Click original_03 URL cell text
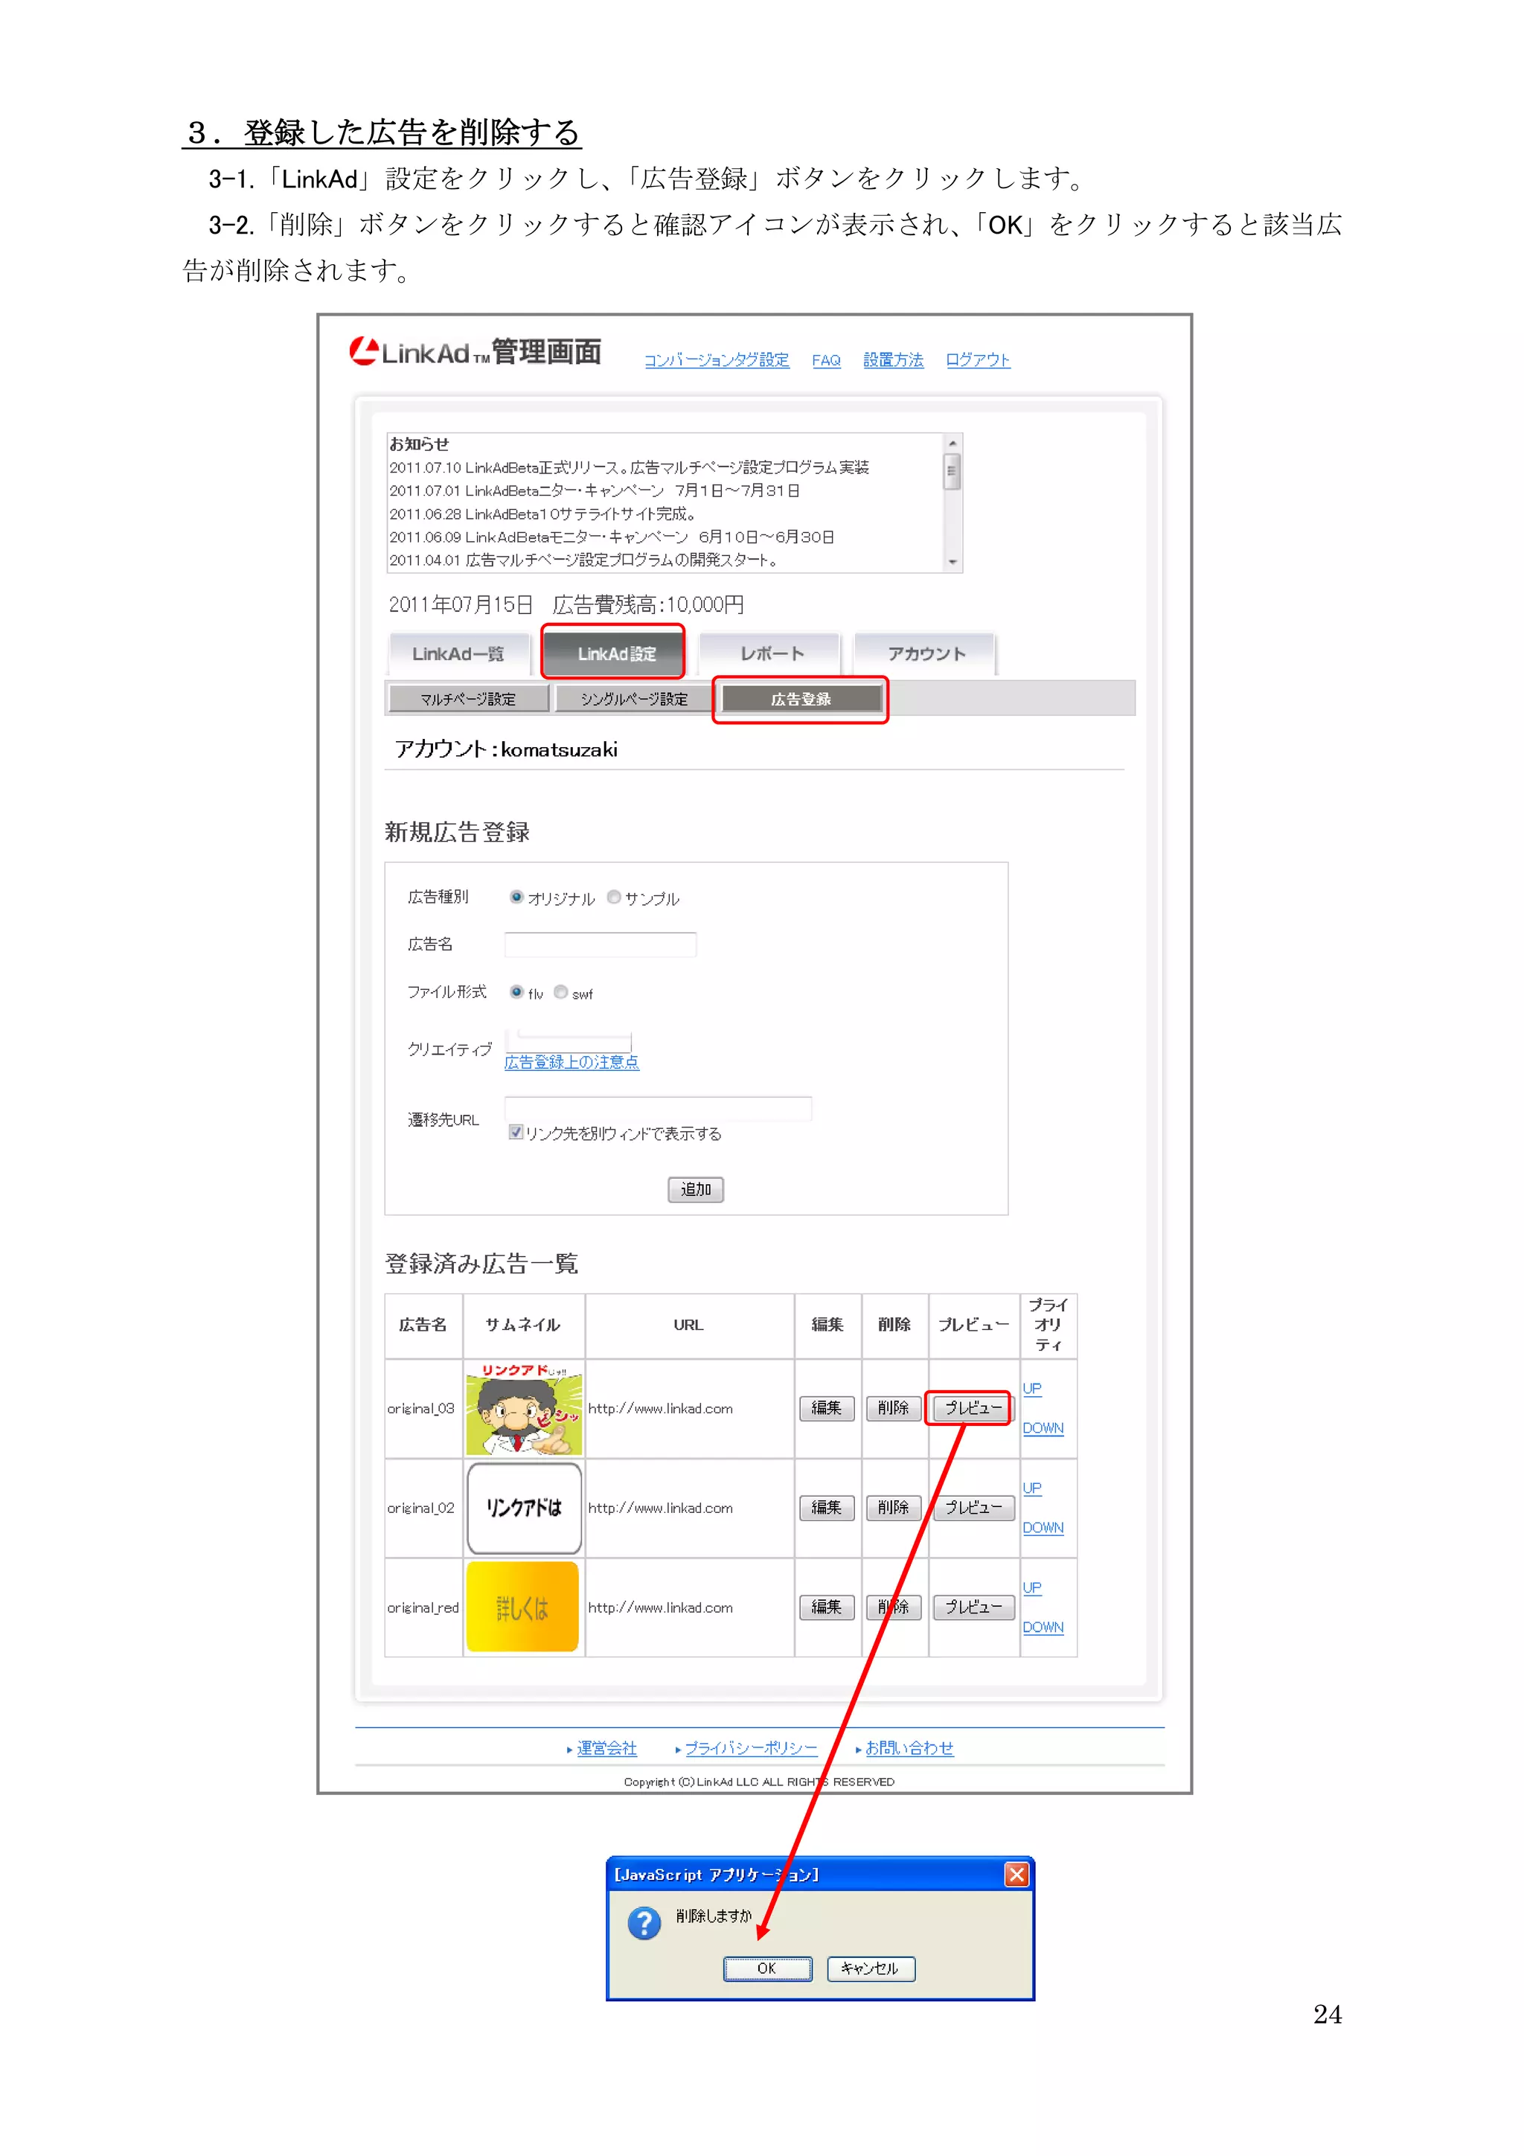Screen dimensions: 1524x2156 (660, 1409)
